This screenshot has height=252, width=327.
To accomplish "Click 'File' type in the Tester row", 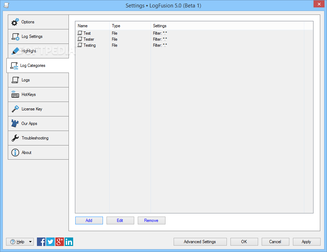I will pos(114,39).
